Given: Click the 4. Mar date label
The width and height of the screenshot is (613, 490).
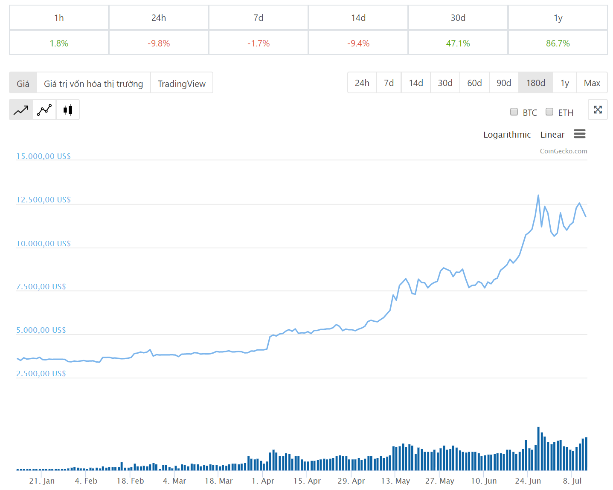Looking at the screenshot, I should (174, 481).
